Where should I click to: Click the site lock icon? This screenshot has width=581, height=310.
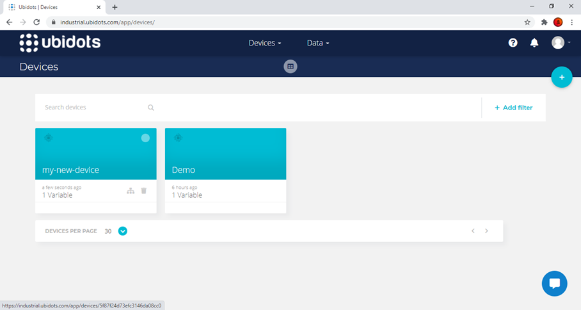[53, 22]
